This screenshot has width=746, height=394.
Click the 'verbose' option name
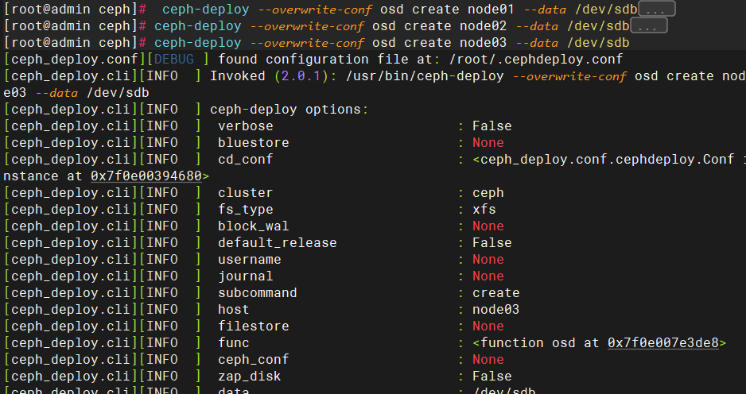(246, 126)
